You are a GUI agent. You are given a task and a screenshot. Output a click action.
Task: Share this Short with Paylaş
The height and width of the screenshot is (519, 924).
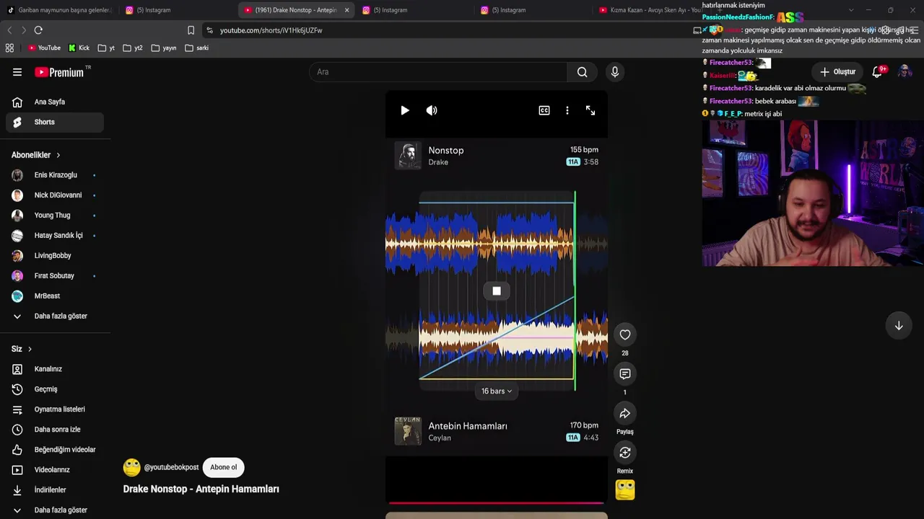pyautogui.click(x=625, y=414)
